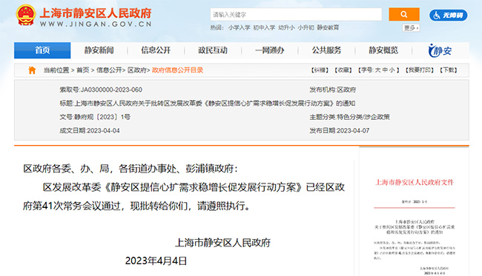Click the i静安 logo in navigation bar
This screenshot has height=276, width=482.
(440, 50)
